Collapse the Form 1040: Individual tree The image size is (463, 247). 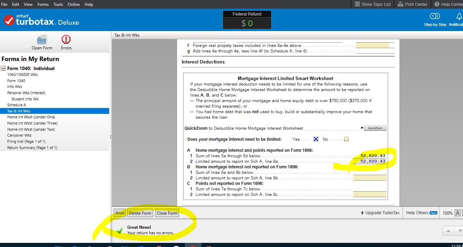click(3, 68)
